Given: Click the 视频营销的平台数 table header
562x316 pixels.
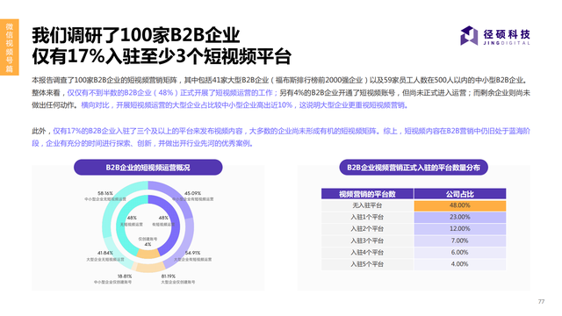Looking at the screenshot, I should point(367,194).
